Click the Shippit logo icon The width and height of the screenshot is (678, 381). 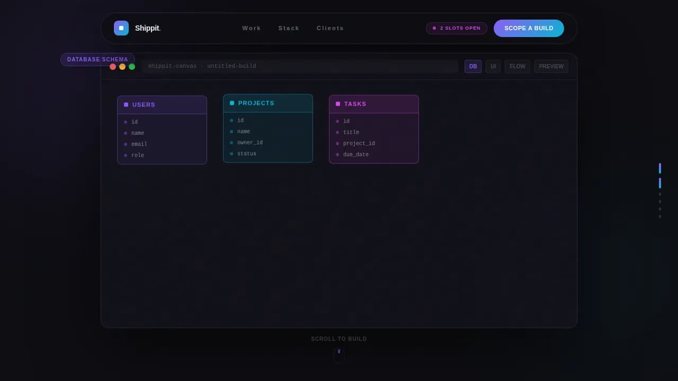coord(121,28)
